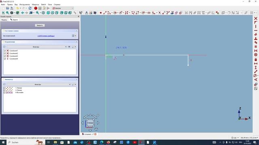Image resolution: width=259 pixels, height=145 pixels.
Task: Click Закрыть button in task panel
Action: 40,25
